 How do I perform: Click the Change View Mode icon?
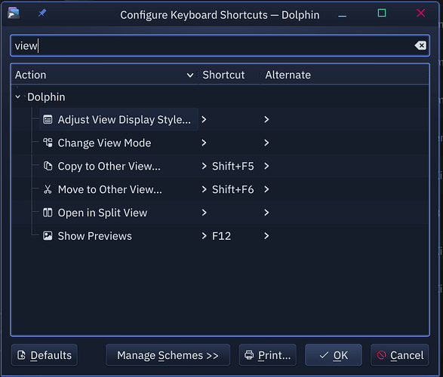point(48,143)
